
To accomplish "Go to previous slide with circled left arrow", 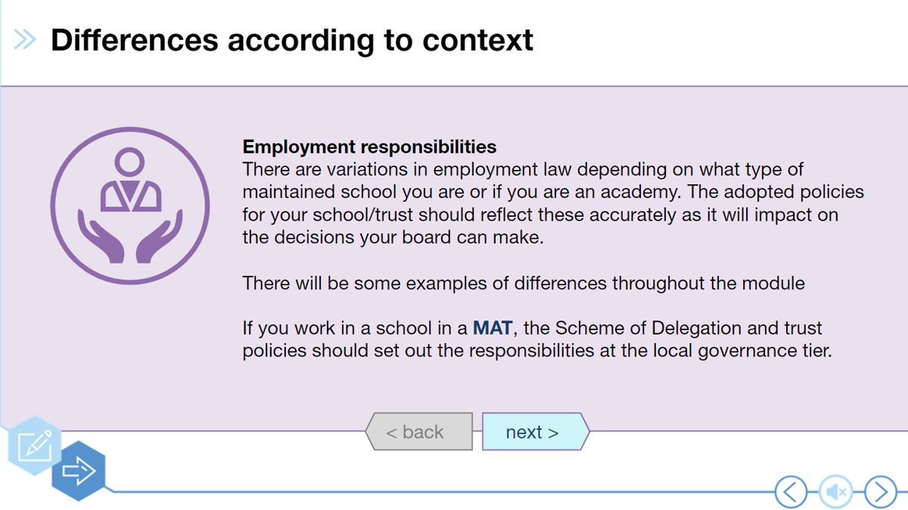I will point(791,492).
